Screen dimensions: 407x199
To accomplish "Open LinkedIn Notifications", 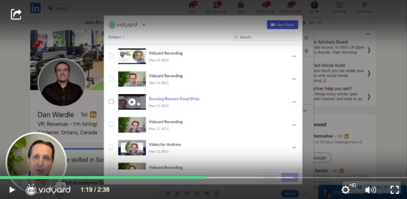I will coord(290,8).
